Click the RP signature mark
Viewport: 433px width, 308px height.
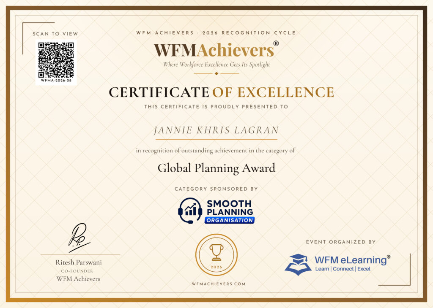tap(79, 238)
